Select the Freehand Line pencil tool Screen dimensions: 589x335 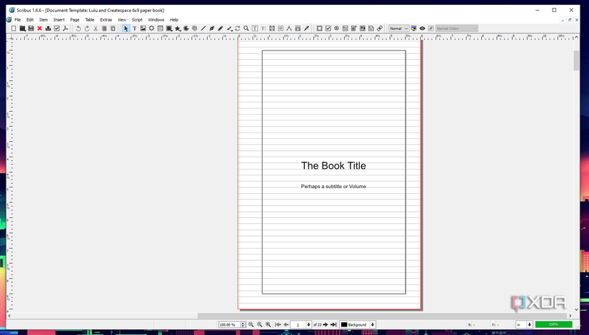point(221,29)
